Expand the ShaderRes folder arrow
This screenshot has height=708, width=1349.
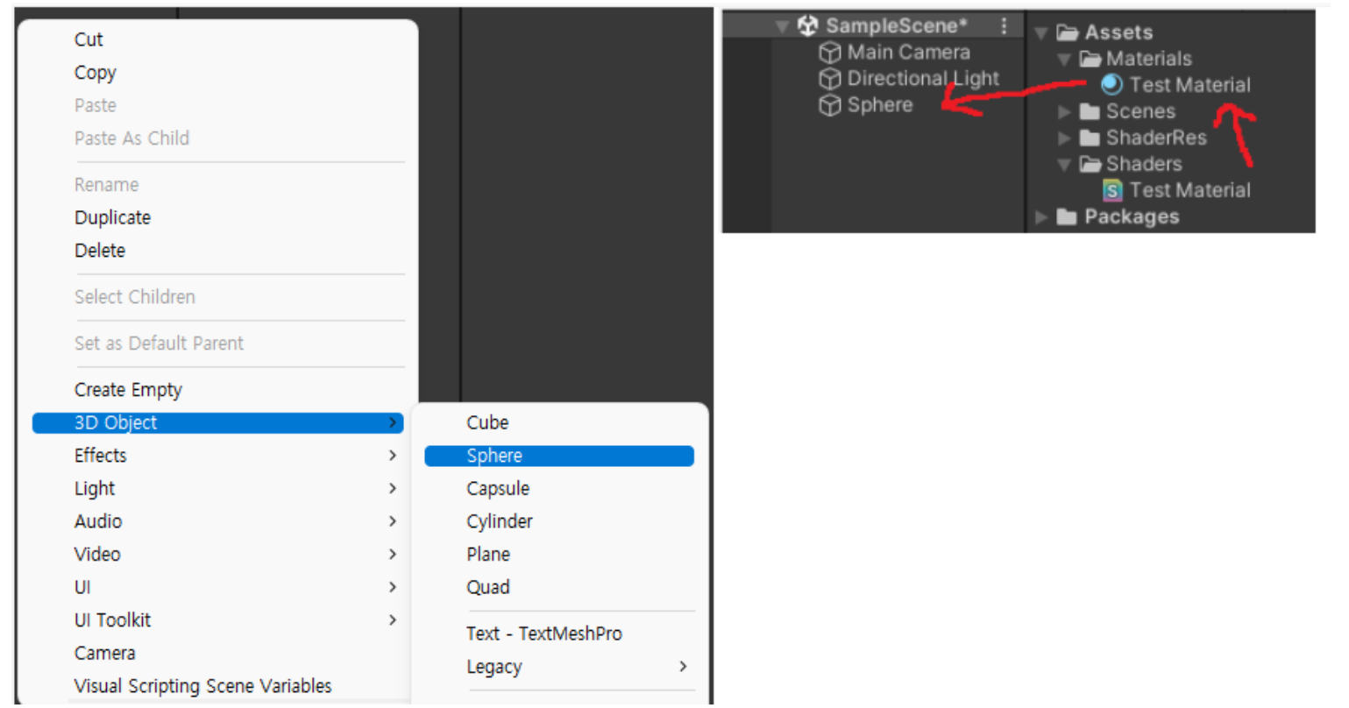[x=1064, y=138]
